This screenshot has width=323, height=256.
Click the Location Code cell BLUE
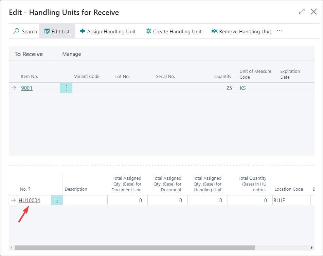pos(291,200)
